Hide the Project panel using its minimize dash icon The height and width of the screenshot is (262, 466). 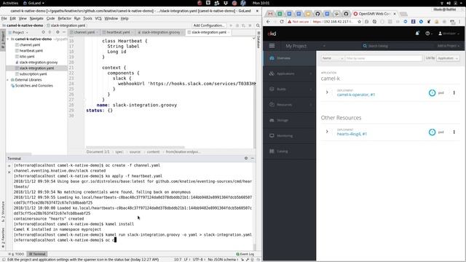click(x=64, y=32)
